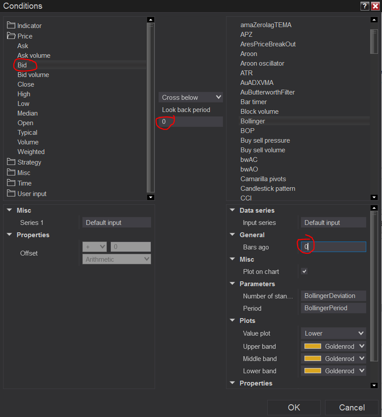Select Bollinger in the indicator list
The width and height of the screenshot is (382, 417).
click(x=253, y=121)
